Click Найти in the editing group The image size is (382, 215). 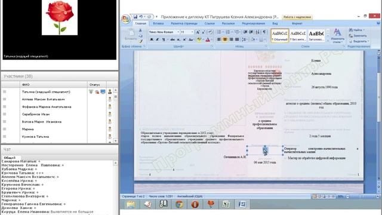[357, 30]
